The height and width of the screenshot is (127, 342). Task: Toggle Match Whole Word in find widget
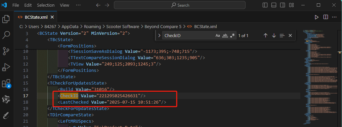click(225, 36)
